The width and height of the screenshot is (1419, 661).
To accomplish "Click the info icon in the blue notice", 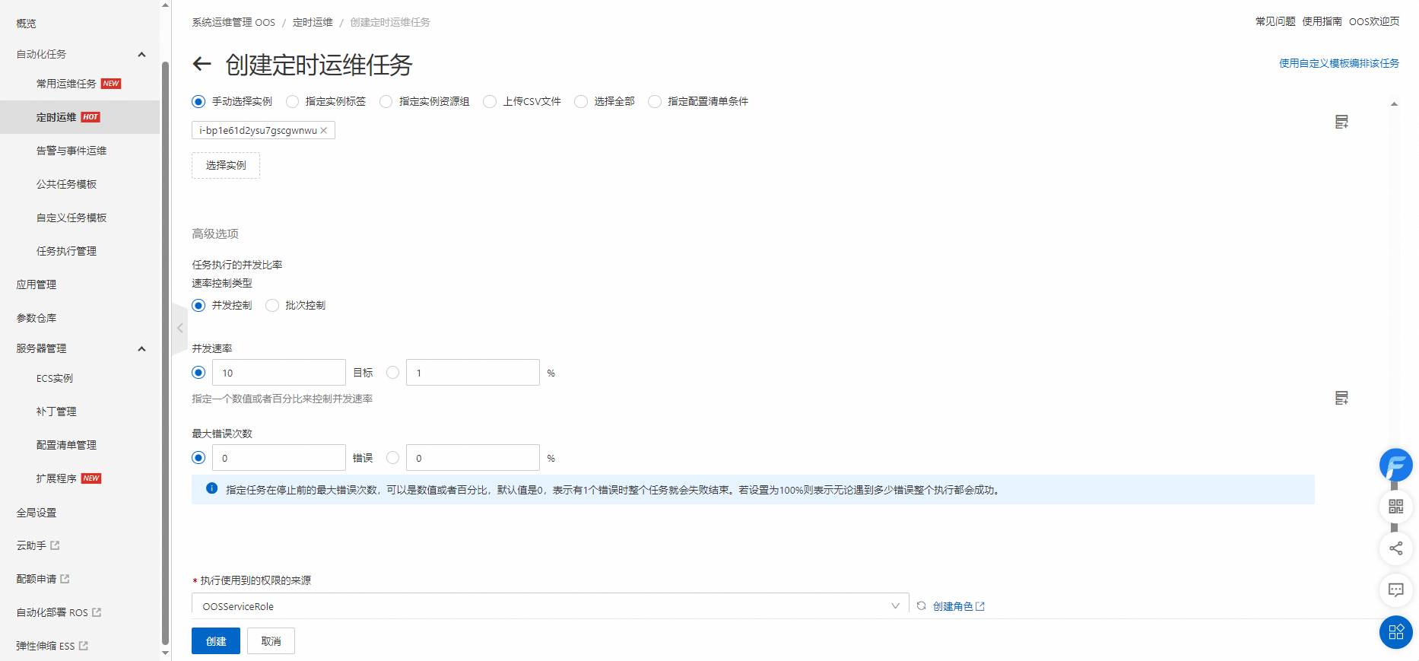I will point(212,489).
